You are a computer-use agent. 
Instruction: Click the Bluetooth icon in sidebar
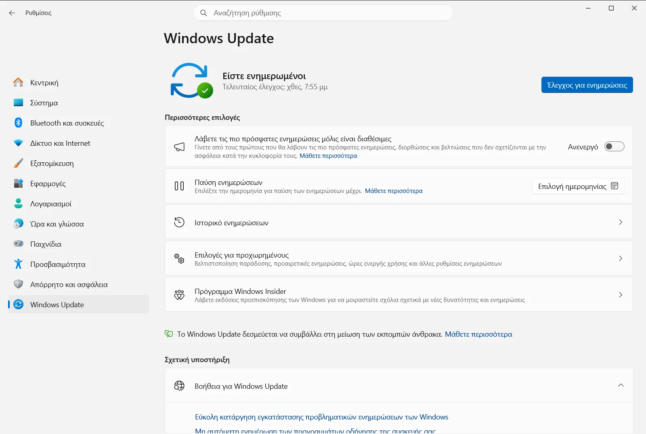click(18, 123)
